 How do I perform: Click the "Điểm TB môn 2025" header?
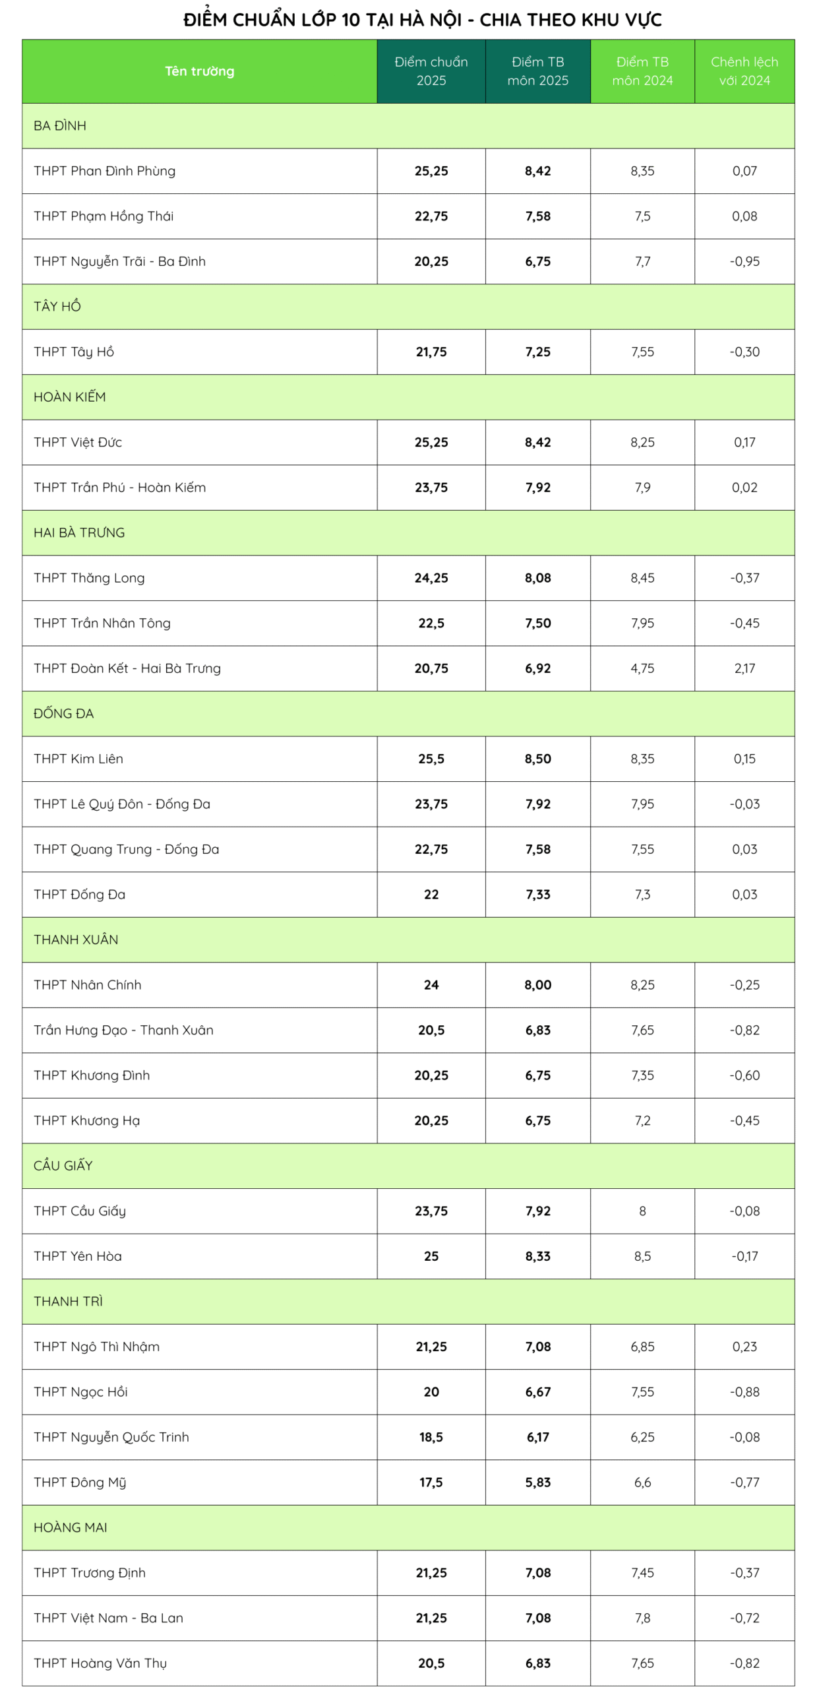click(x=537, y=71)
